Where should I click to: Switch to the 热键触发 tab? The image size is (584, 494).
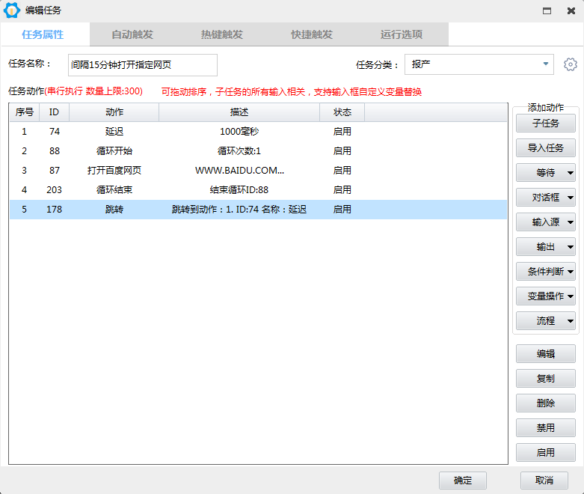[x=222, y=34]
